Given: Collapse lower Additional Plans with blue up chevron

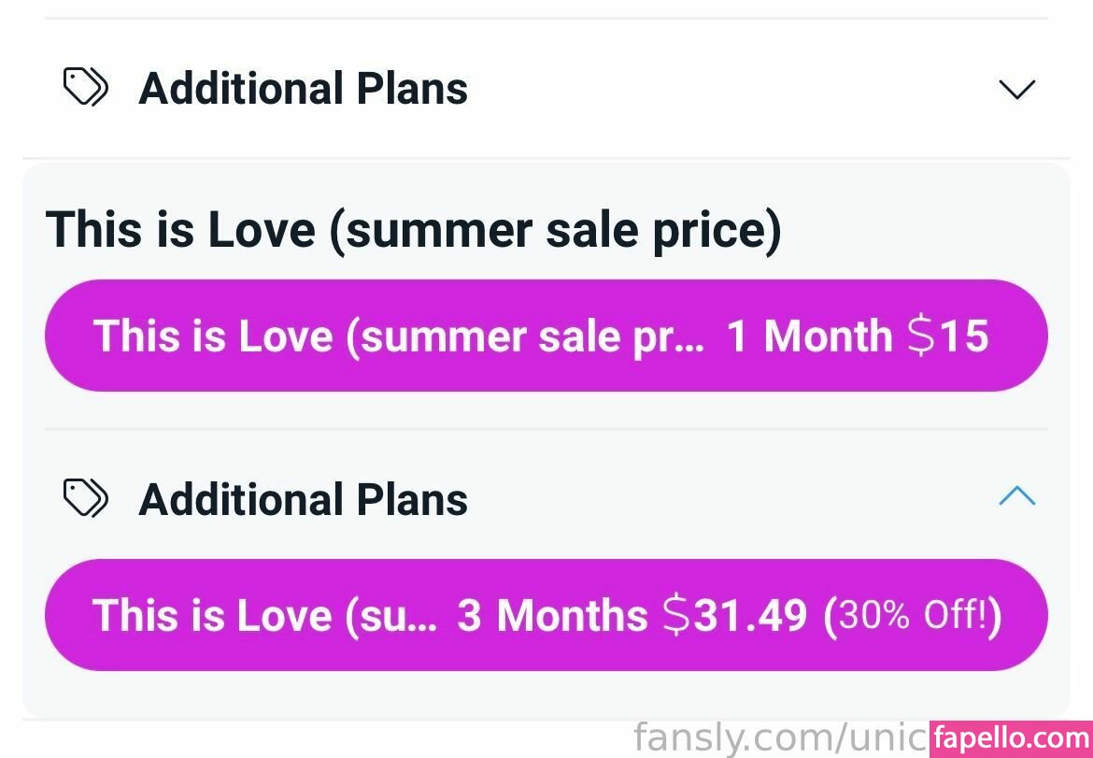Looking at the screenshot, I should (1016, 496).
